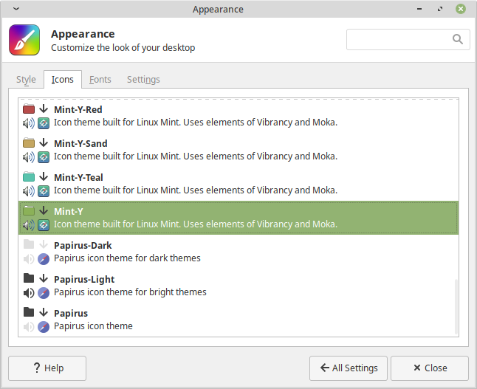The width and height of the screenshot is (477, 389).
Task: Switch to the Style tab
Action: (x=26, y=80)
